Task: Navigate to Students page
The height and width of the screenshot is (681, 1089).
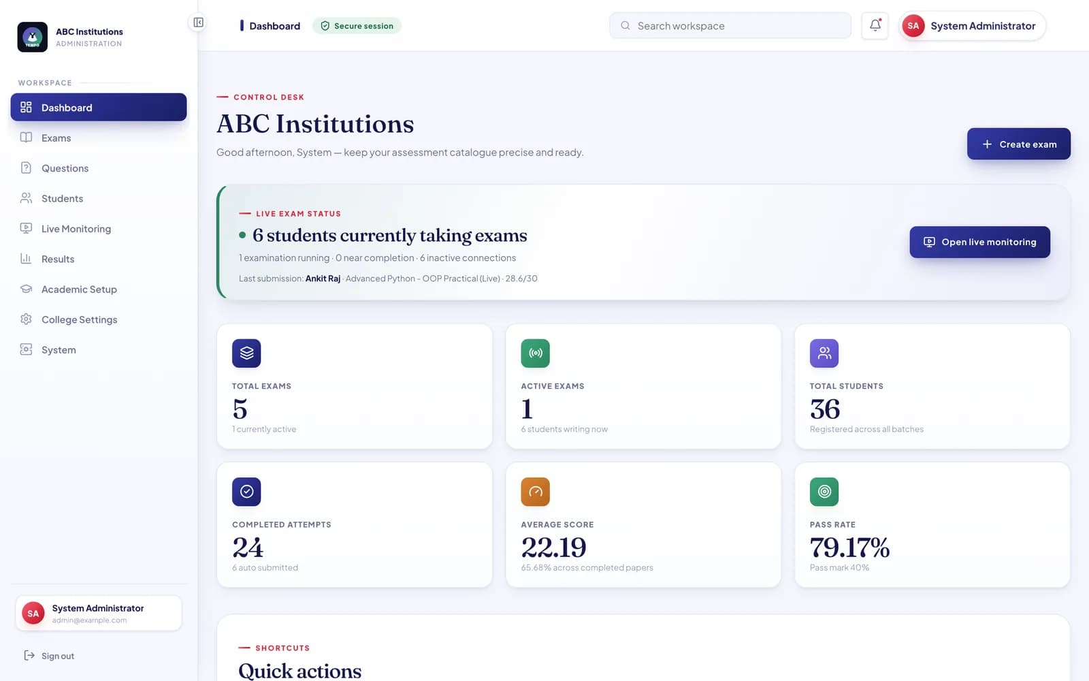Action: [x=99, y=198]
